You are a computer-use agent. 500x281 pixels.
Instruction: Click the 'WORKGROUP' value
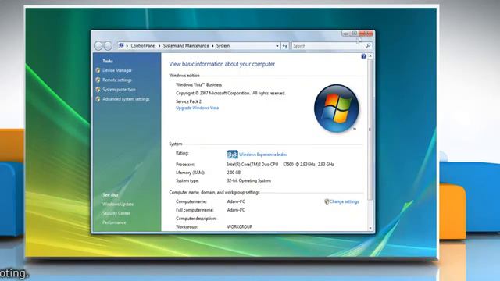(x=240, y=227)
